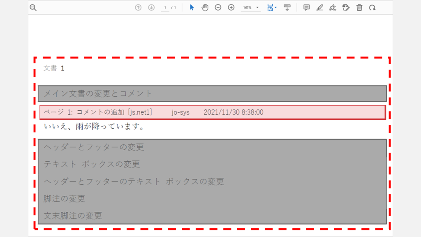Click 'ヘッダーとフッターの変更' heading
The width and height of the screenshot is (421, 237).
[x=94, y=147]
